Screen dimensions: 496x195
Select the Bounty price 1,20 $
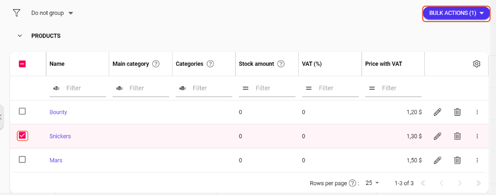414,112
